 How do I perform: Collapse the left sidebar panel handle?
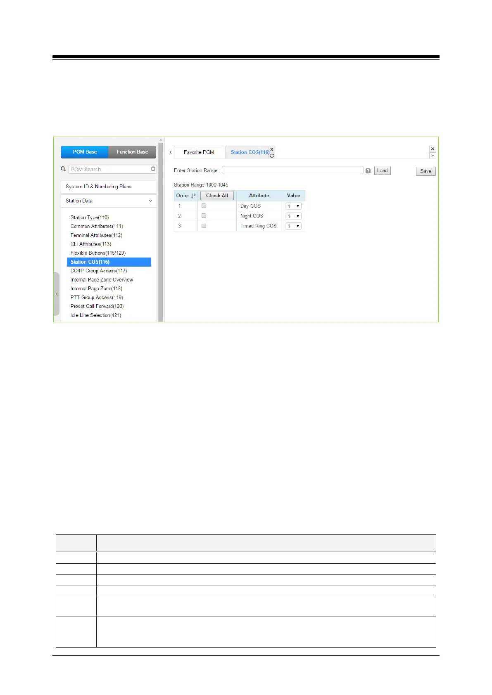tap(57, 294)
